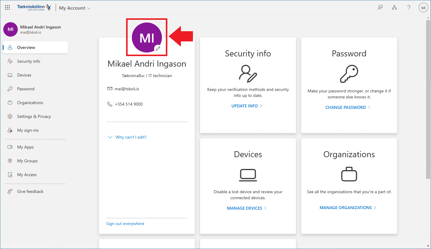Open the app launcher waffle icon
Screen dimensions: 431x249
8,8
